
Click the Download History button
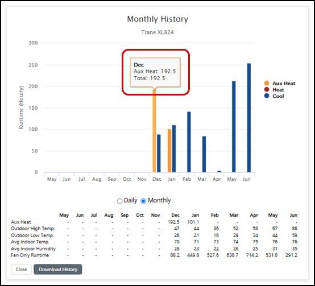[58, 270]
